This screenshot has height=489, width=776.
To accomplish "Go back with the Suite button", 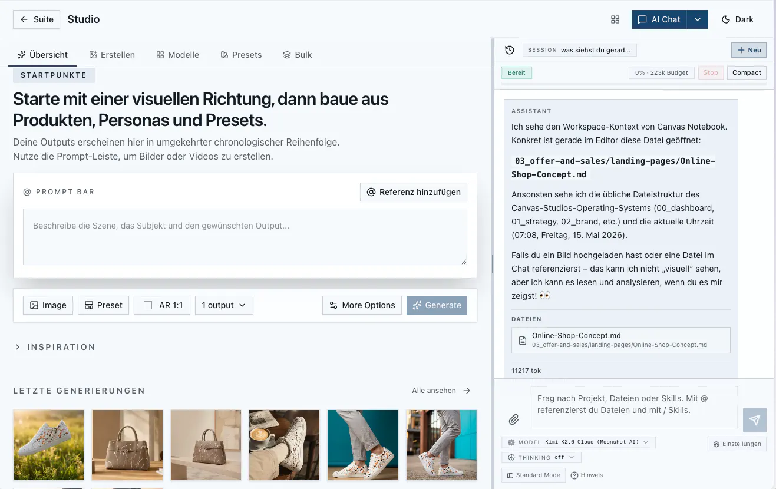I will (x=36, y=19).
